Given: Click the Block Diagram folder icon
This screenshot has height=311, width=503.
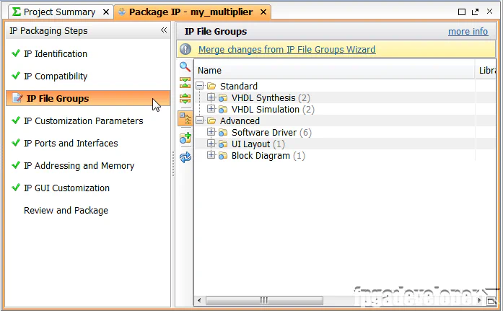Looking at the screenshot, I should click(223, 156).
